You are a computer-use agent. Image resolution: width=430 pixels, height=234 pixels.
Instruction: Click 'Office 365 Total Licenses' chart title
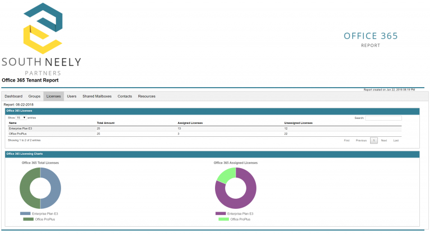40,163
